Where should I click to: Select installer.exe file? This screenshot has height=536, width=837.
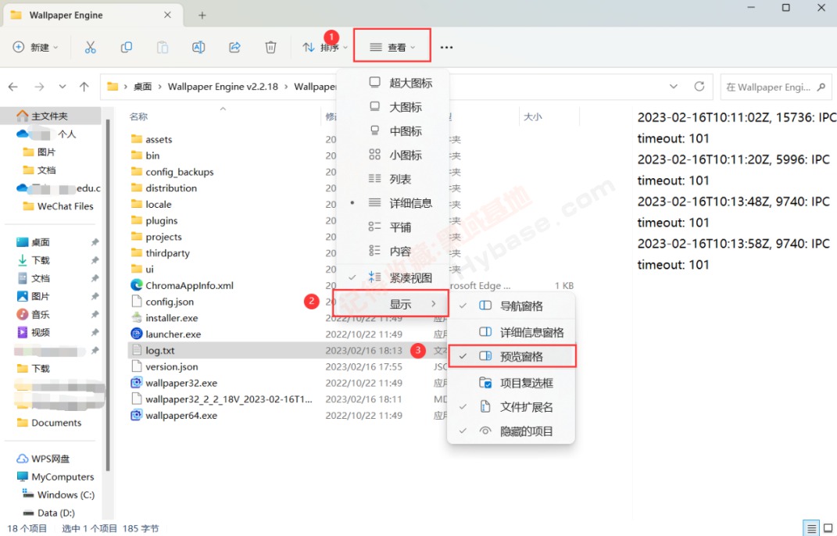pos(164,318)
